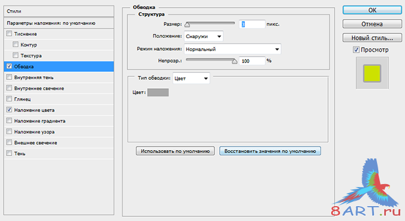Confirm with the OK button
This screenshot has height=221, width=405.
pyautogui.click(x=372, y=10)
